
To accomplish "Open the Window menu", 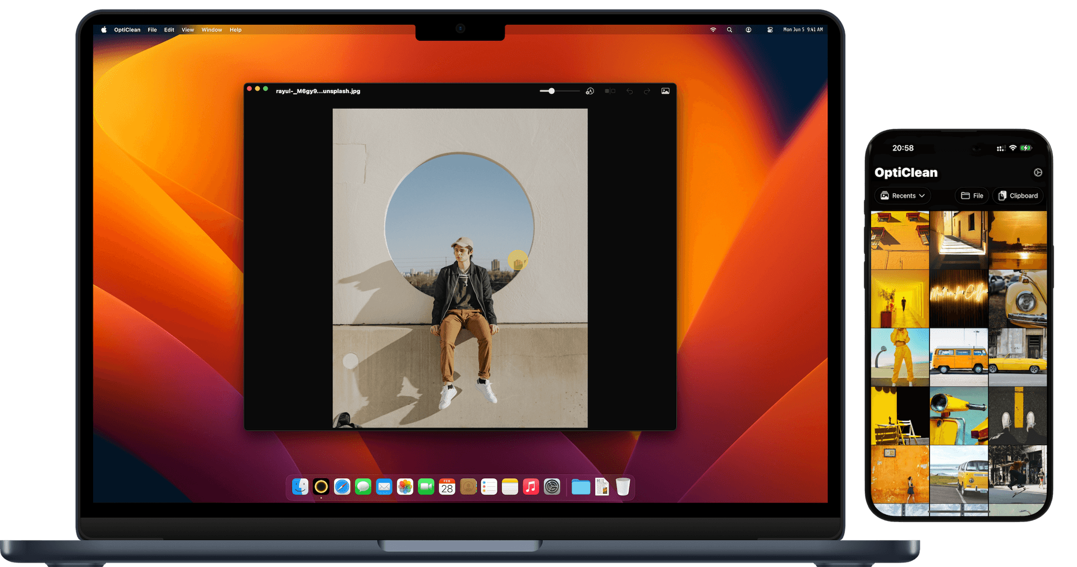I will (x=212, y=30).
